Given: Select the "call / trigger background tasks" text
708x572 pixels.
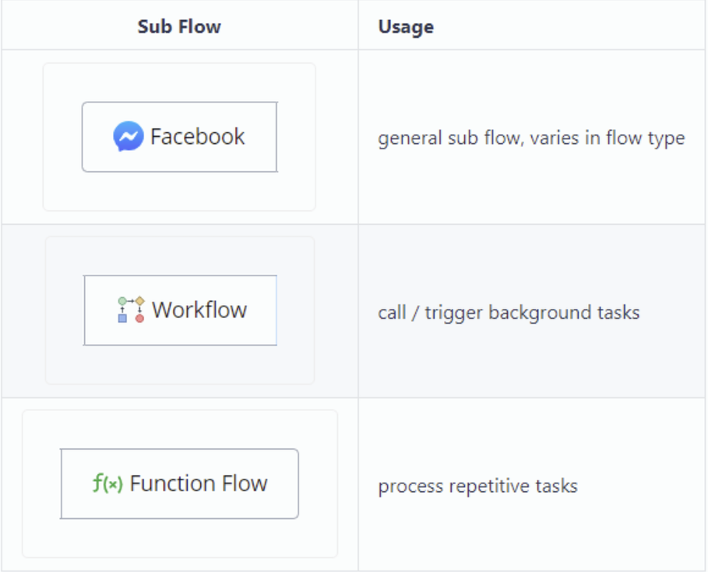Looking at the screenshot, I should pos(509,313).
